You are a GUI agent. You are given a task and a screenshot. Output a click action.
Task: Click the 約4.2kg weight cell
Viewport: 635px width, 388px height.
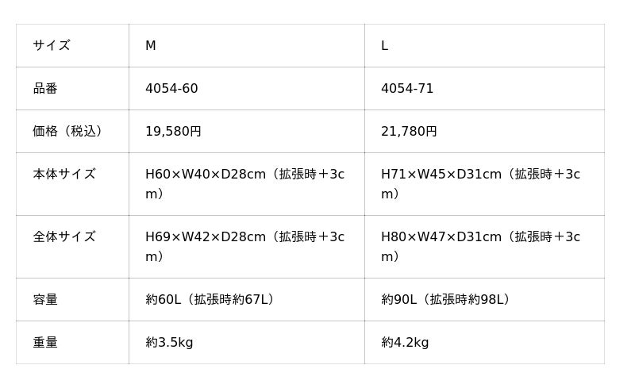405,343
